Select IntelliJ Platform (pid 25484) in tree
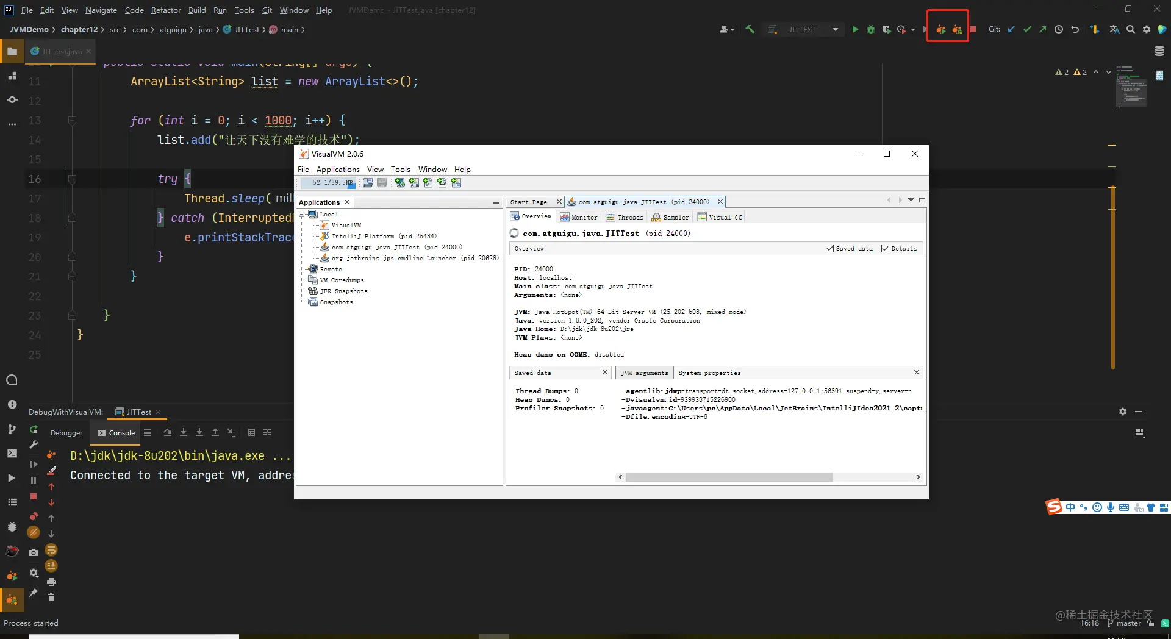 coord(384,237)
